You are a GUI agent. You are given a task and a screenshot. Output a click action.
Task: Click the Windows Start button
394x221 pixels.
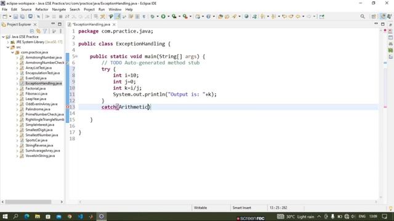tap(5, 217)
